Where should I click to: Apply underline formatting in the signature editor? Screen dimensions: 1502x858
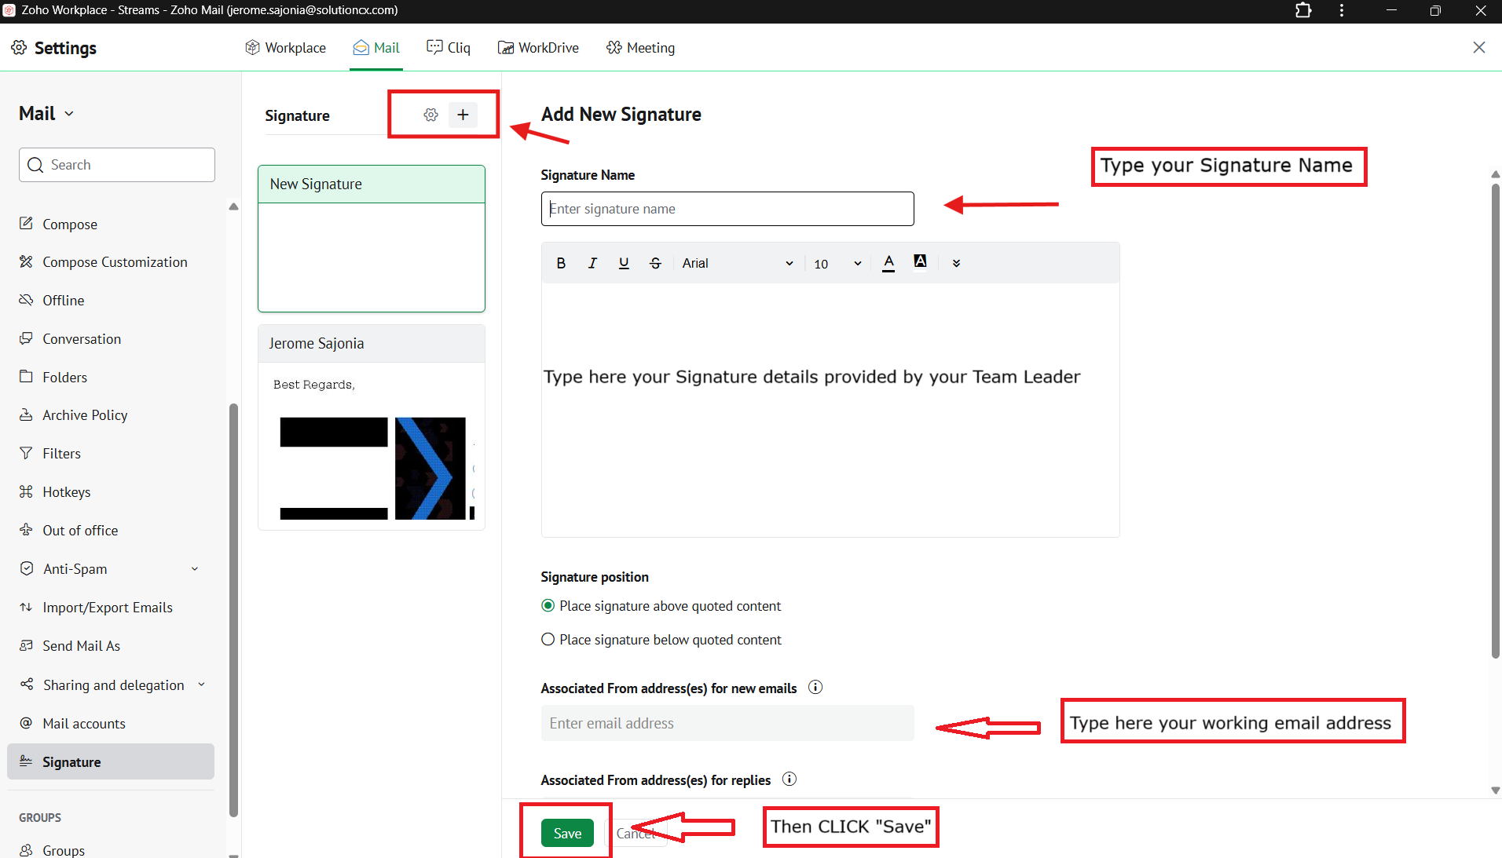tap(624, 263)
